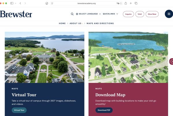The width and height of the screenshot is (173, 116).
Task: Go back with Safari back arrow
Action: pos(20,3)
